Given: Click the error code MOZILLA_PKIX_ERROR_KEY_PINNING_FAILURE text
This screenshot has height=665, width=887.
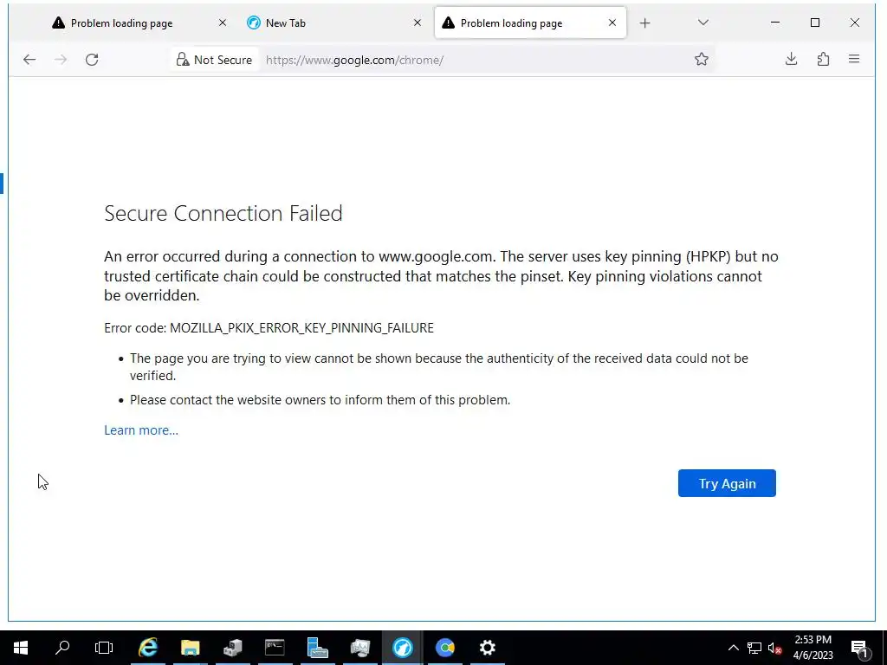Looking at the screenshot, I should (x=301, y=328).
